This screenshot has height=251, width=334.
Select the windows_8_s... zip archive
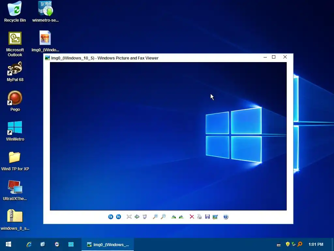[x=15, y=220]
